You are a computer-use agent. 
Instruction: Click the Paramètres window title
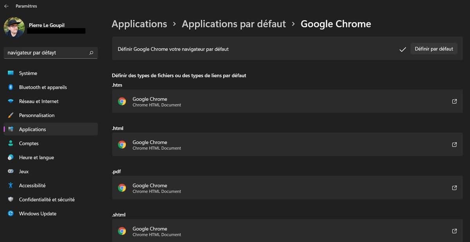[26, 6]
